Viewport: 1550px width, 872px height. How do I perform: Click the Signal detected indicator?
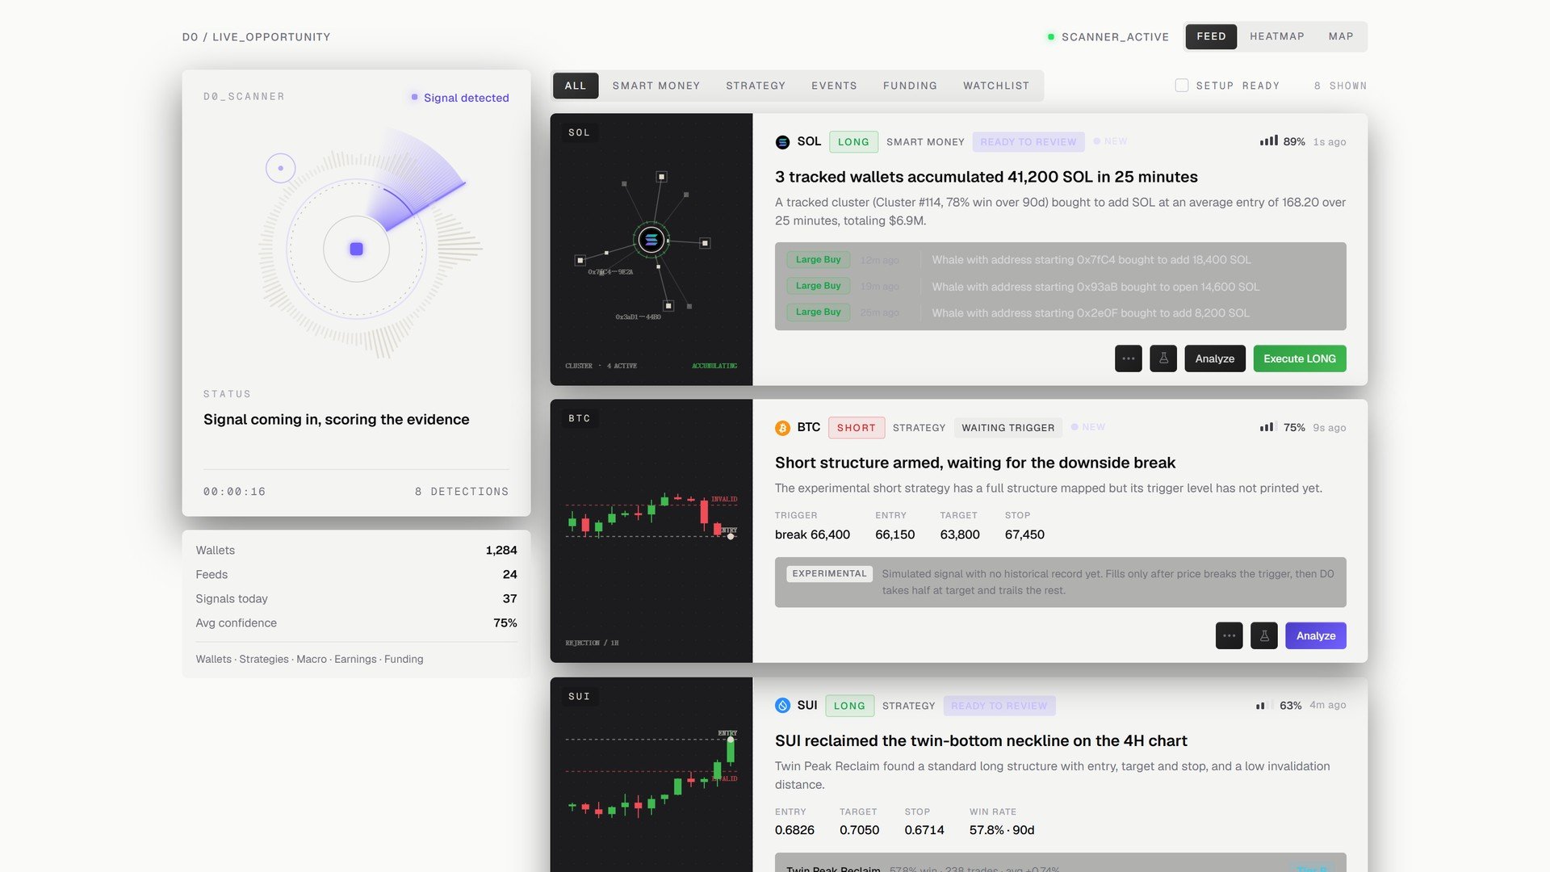point(459,98)
